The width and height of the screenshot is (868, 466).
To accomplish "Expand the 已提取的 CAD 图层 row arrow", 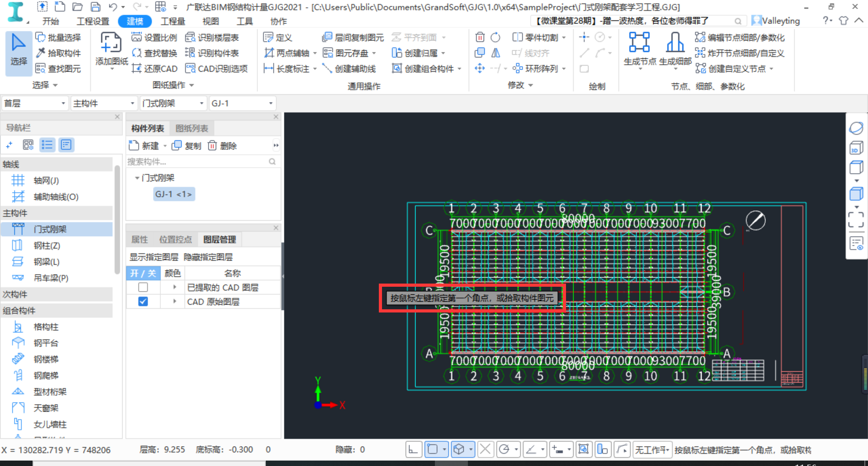I will click(175, 287).
